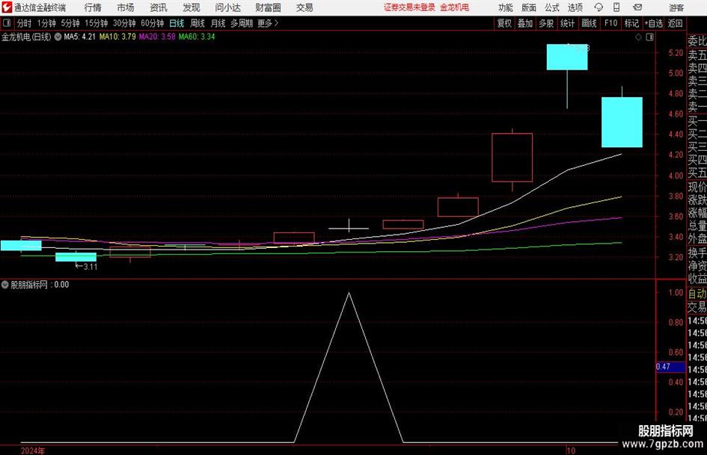Open the 问小达 menu

coord(227,7)
